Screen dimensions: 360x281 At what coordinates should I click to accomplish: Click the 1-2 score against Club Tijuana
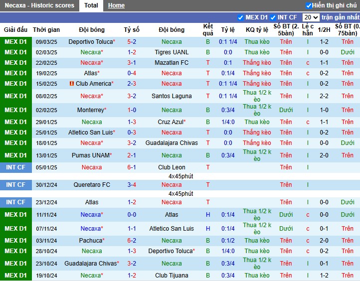coord(132,275)
